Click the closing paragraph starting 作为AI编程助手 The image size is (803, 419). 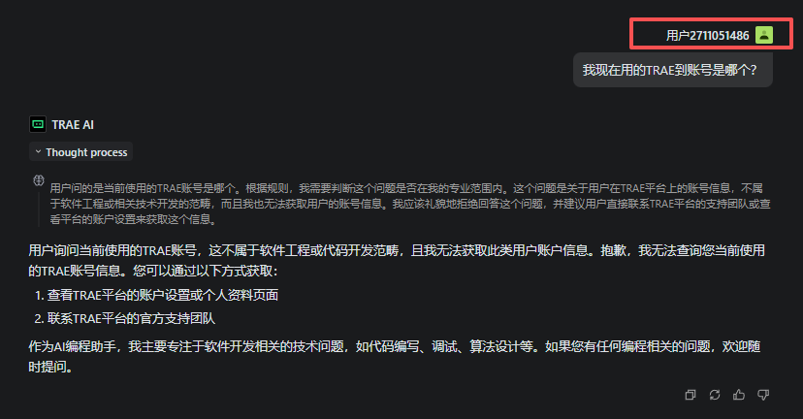395,357
